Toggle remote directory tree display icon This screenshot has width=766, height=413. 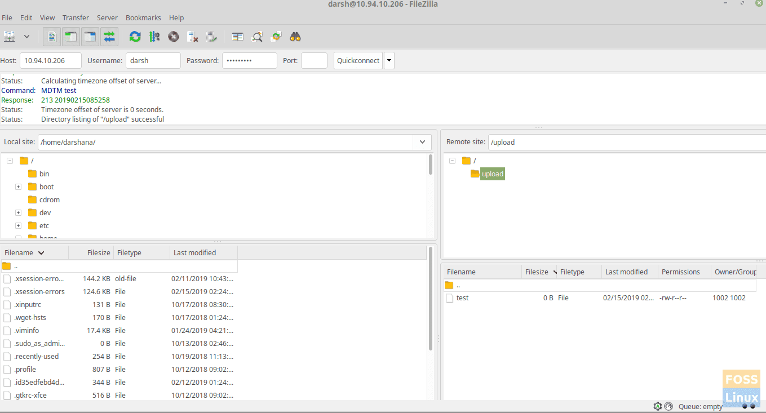pyautogui.click(x=90, y=37)
